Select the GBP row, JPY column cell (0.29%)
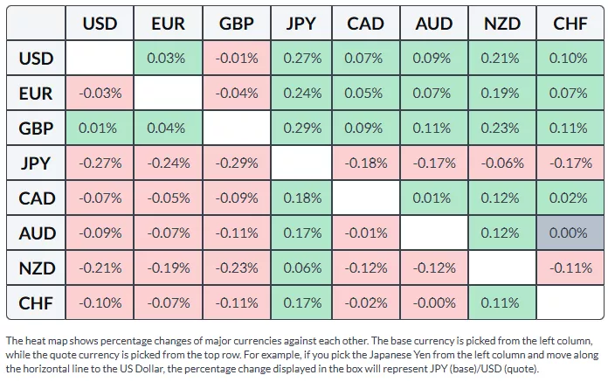608x382 pixels. coord(301,128)
